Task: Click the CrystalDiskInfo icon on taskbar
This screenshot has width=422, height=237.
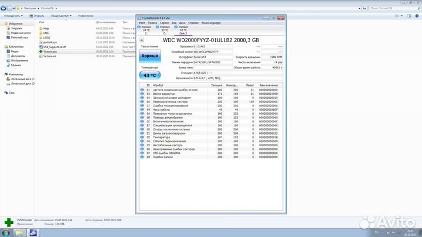Action: [33, 233]
